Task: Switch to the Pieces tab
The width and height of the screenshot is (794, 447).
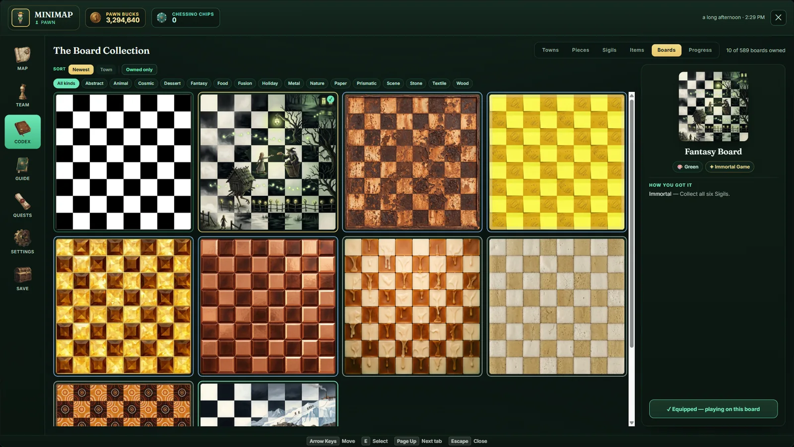Action: (x=581, y=50)
